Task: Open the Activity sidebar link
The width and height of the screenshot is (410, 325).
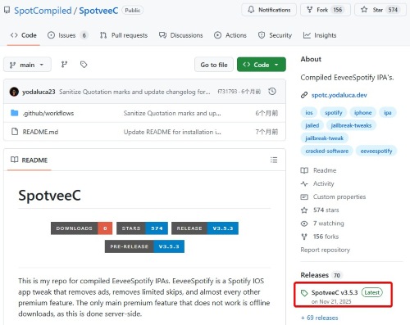Action: [317, 183]
